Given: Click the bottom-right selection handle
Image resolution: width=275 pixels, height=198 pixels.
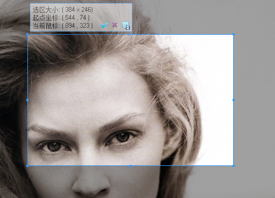Looking at the screenshot, I should coord(234,166).
